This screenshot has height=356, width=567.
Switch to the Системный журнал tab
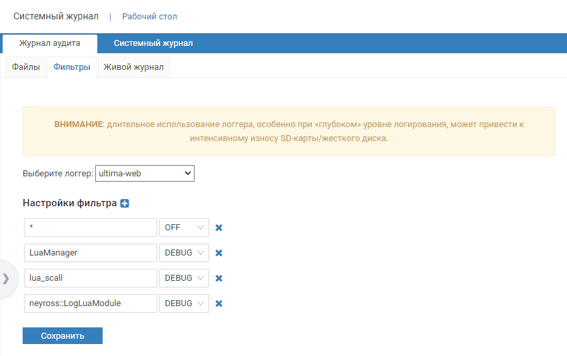pyautogui.click(x=153, y=43)
